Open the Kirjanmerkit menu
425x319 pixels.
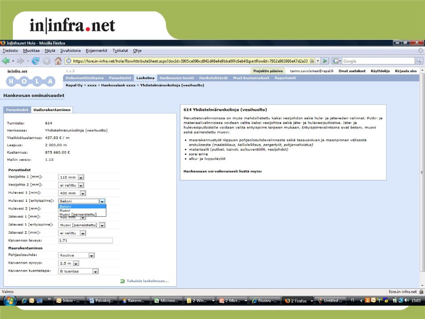[97, 51]
